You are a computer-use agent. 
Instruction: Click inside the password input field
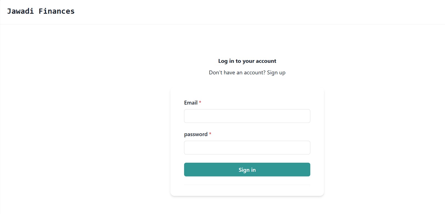point(247,147)
